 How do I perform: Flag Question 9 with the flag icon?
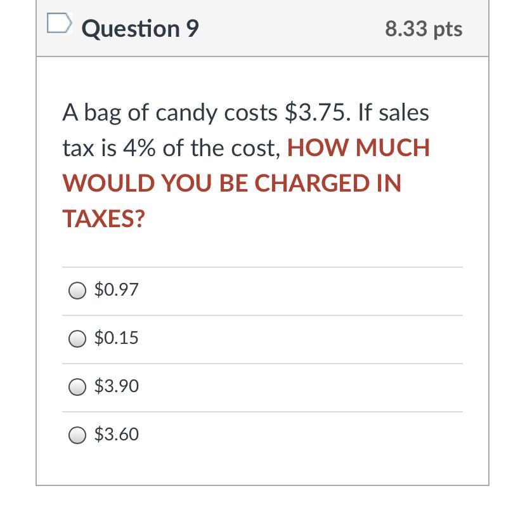point(60,23)
